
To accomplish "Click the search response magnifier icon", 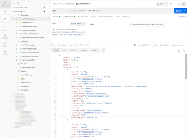I will (184, 50).
